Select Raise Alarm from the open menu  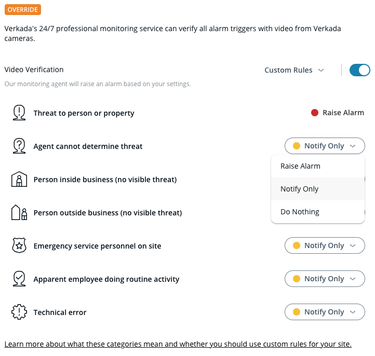click(x=300, y=166)
